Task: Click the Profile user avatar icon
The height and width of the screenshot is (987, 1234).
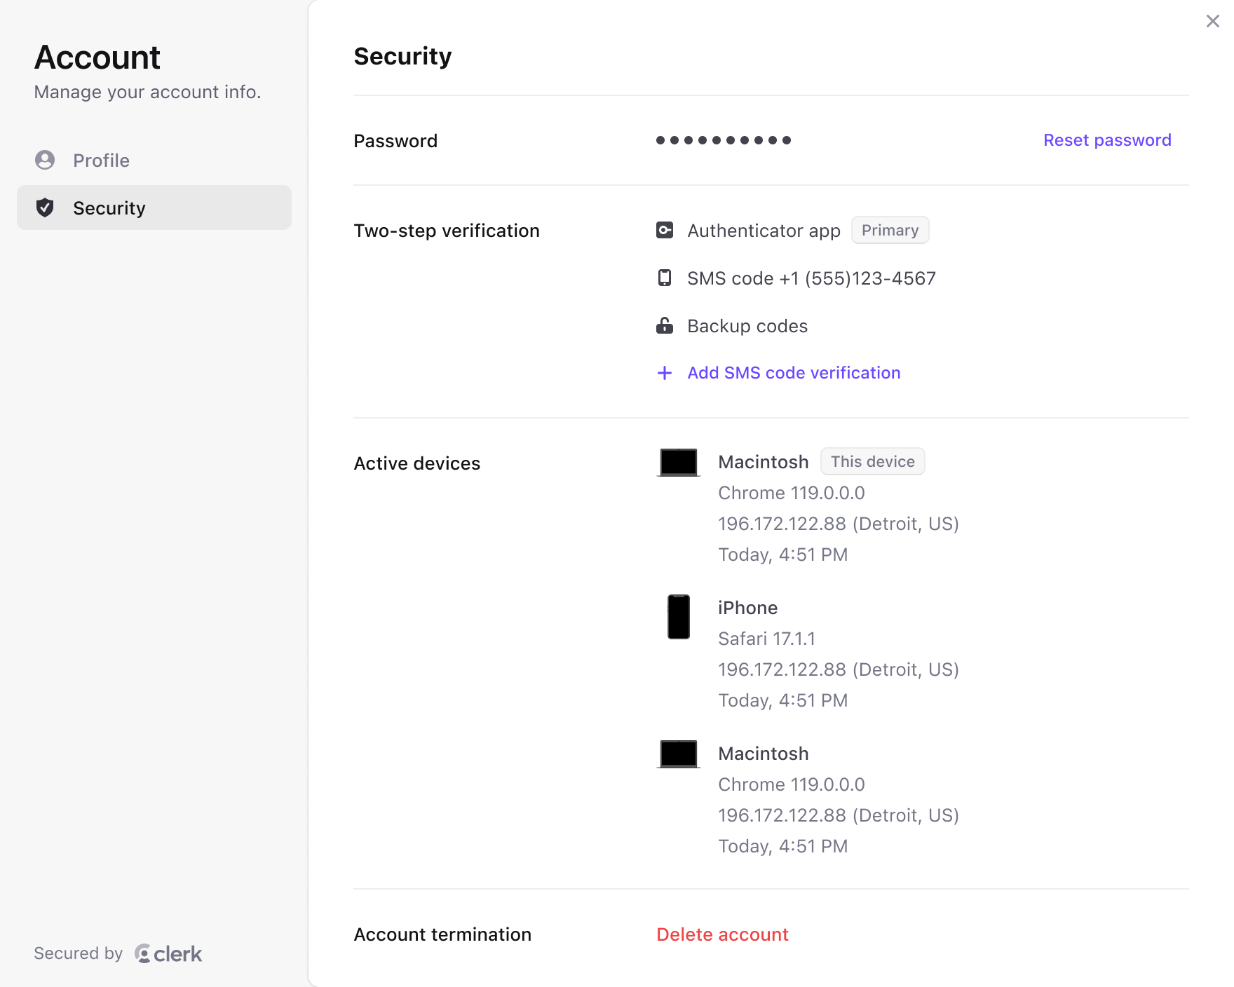Action: (x=45, y=161)
